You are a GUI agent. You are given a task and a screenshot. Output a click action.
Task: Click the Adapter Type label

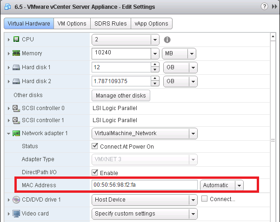tap(38, 159)
